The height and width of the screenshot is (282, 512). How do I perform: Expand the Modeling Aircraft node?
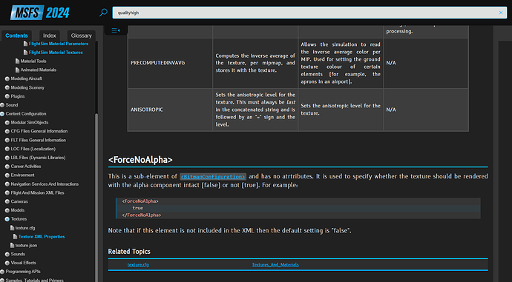tap(7, 78)
